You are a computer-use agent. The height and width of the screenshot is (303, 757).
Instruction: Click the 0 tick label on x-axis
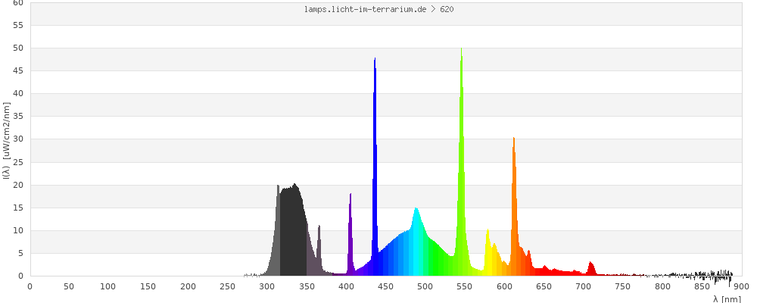point(30,286)
